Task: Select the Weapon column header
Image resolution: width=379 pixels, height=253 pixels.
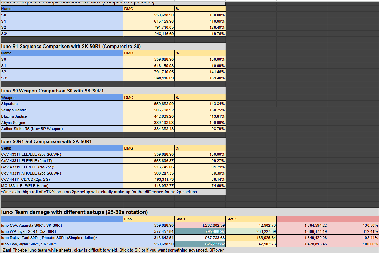Action: pyautogui.click(x=62, y=98)
